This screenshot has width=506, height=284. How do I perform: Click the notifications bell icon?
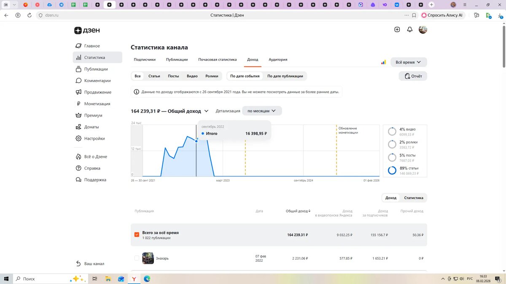(409, 29)
